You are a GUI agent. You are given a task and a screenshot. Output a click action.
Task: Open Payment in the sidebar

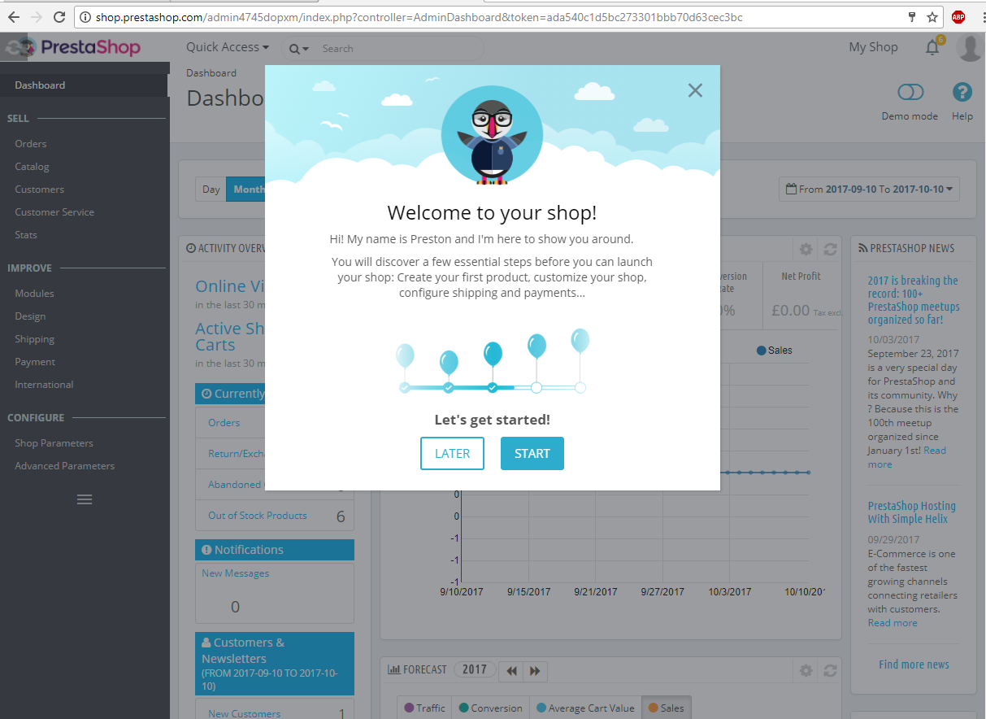pos(35,362)
